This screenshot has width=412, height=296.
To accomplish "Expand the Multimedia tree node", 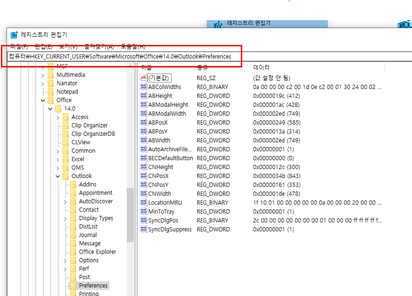I will coord(43,75).
